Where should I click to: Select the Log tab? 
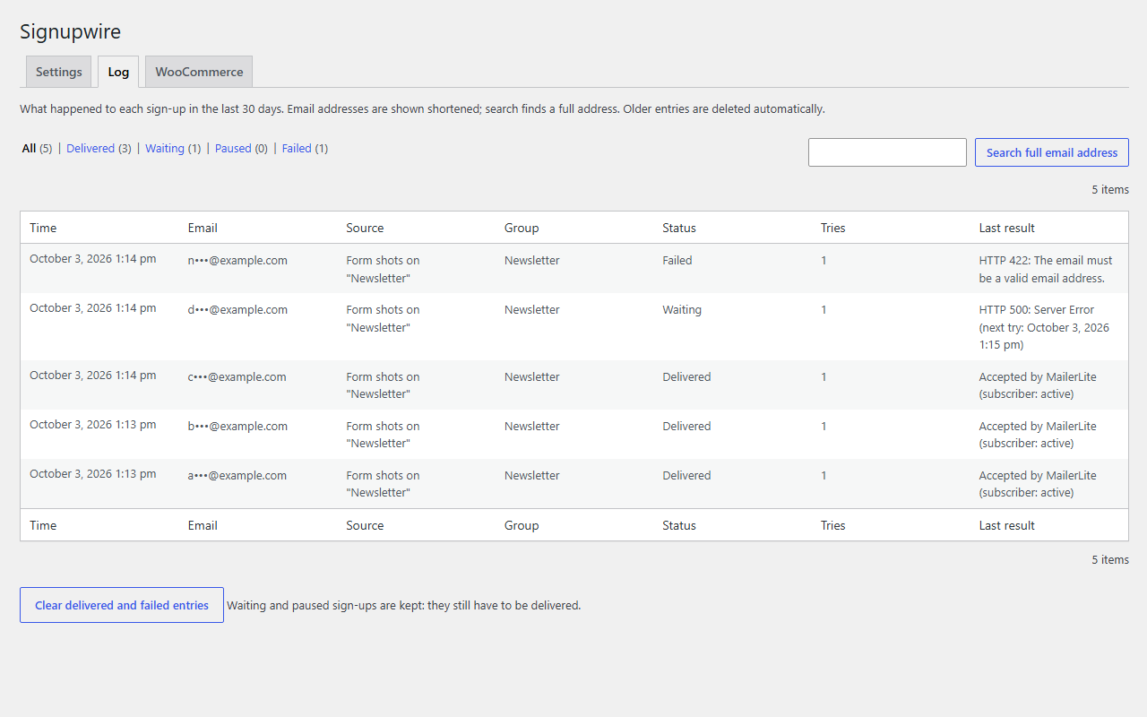point(118,72)
